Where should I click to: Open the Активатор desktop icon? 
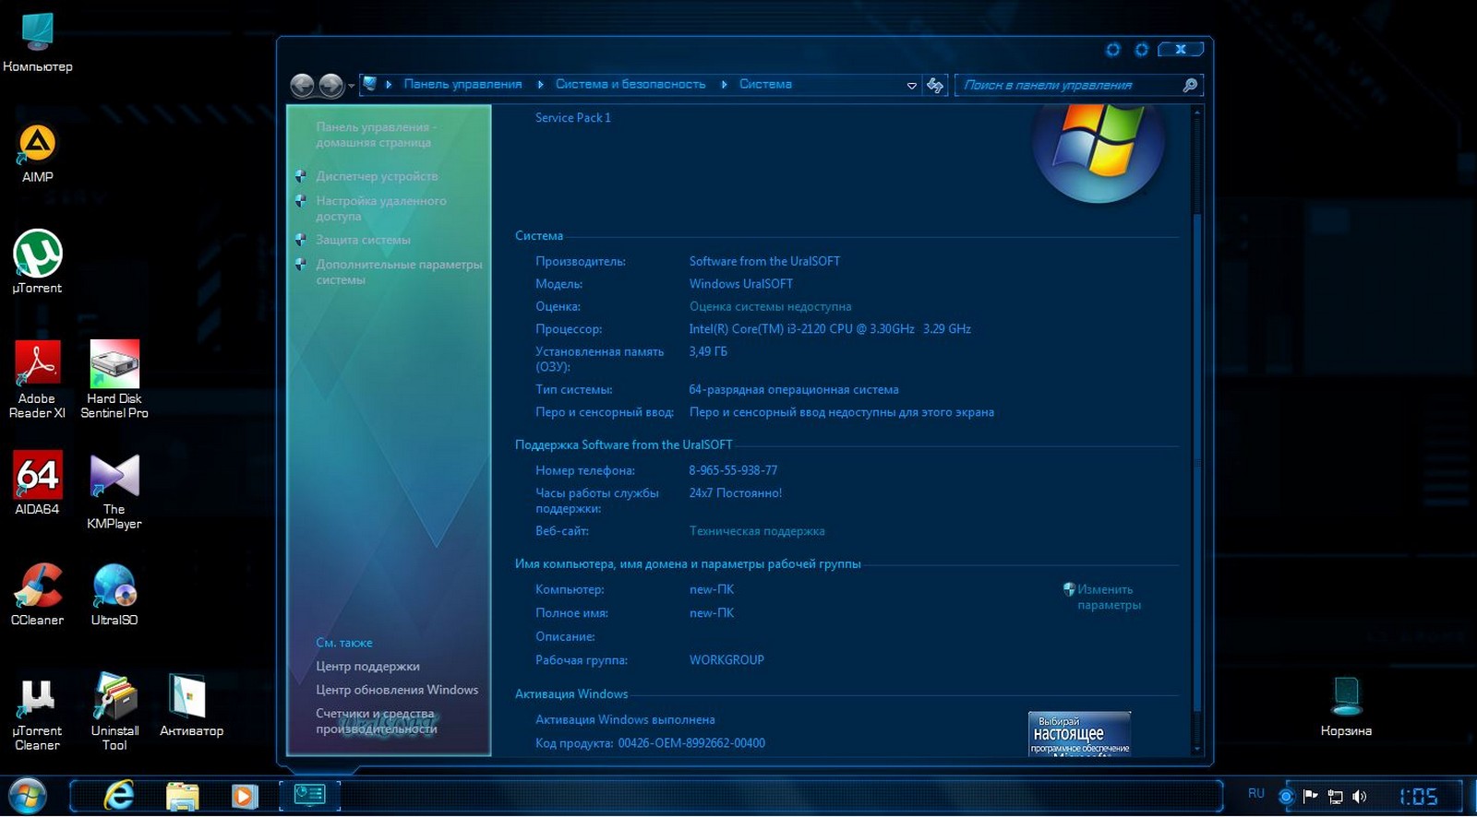(191, 705)
